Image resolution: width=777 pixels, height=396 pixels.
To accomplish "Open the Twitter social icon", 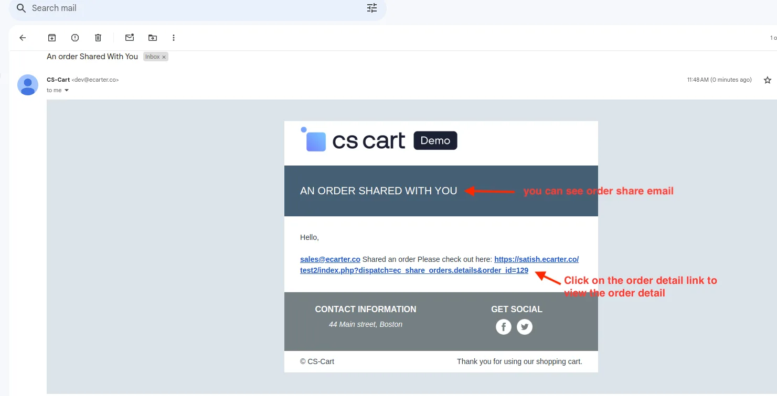I will (x=525, y=327).
